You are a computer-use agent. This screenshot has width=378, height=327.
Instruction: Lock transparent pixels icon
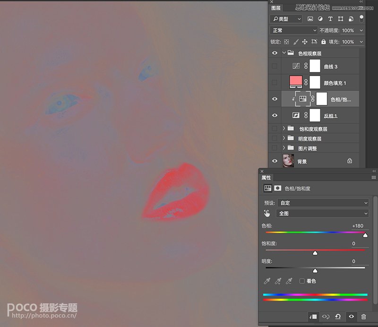click(286, 42)
